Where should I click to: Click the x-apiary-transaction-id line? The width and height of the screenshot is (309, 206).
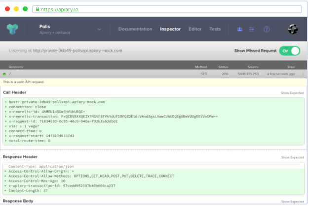62,186
